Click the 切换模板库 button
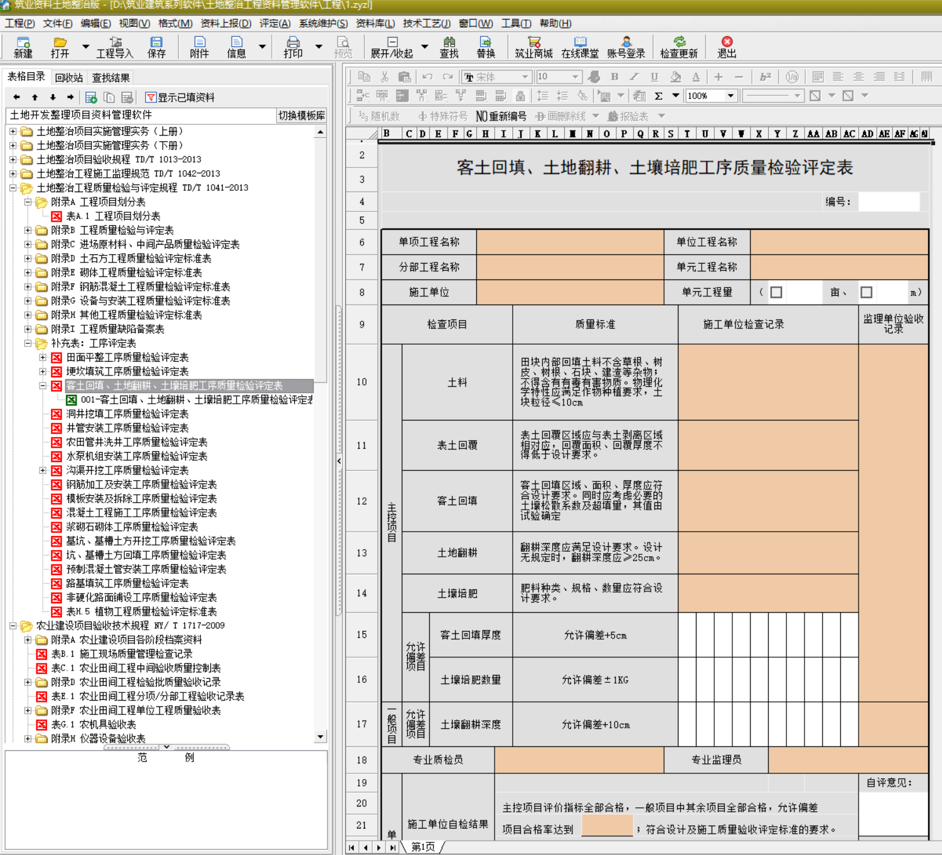Image resolution: width=942 pixels, height=855 pixels. pyautogui.click(x=302, y=116)
